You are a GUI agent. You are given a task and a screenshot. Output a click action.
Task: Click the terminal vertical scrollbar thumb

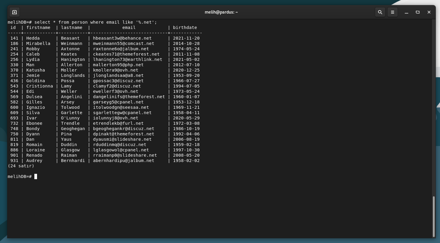[x=434, y=217]
